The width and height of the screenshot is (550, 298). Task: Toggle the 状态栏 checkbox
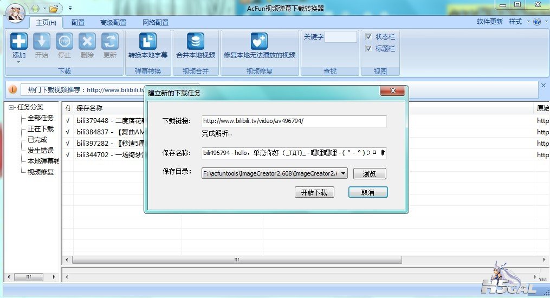(368, 36)
